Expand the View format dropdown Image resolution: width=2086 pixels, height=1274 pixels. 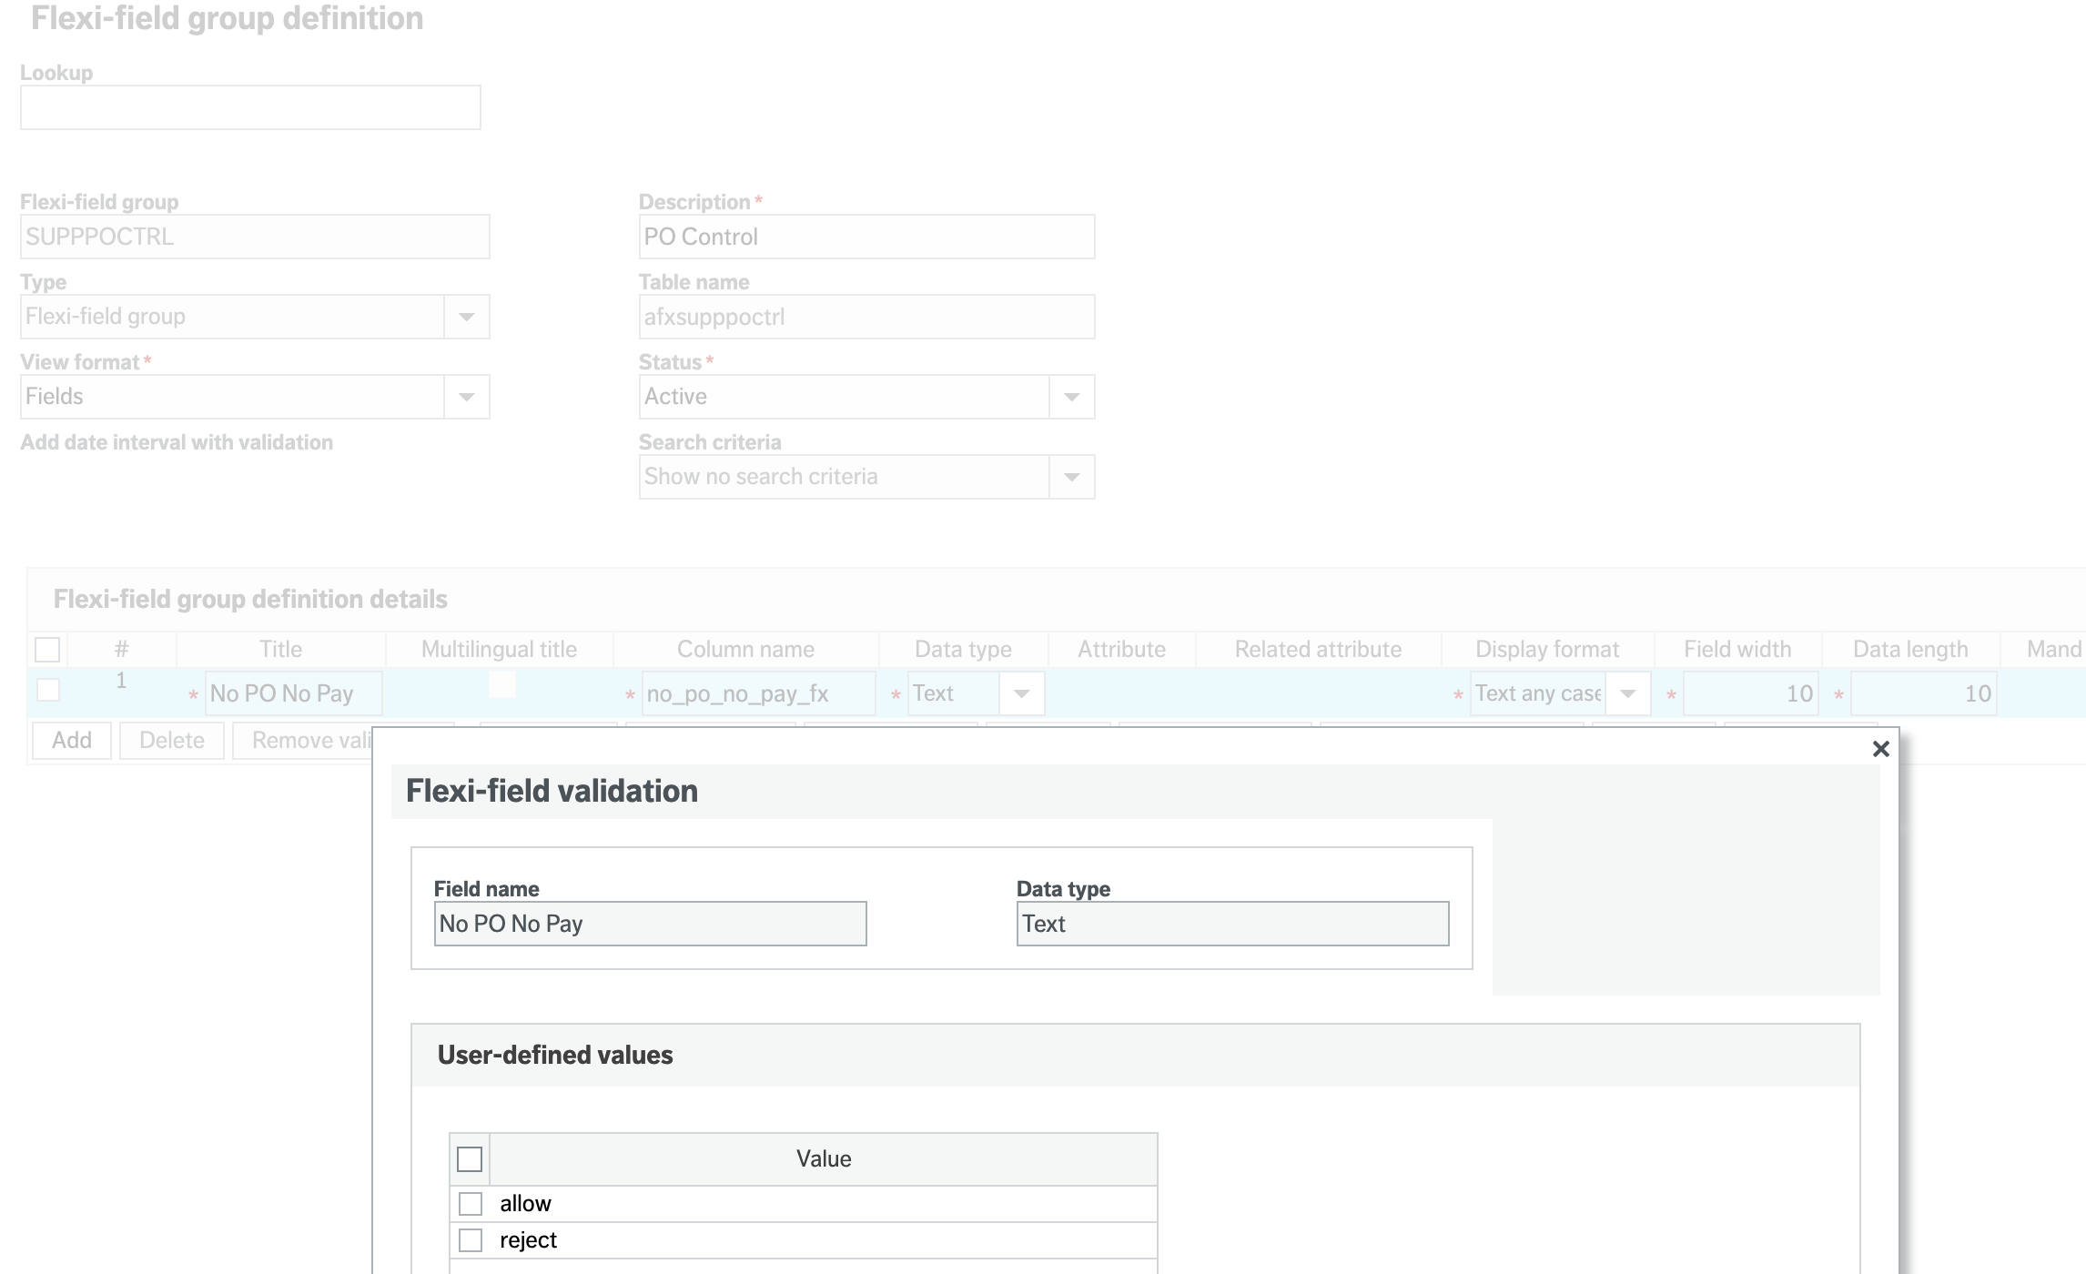coord(466,397)
